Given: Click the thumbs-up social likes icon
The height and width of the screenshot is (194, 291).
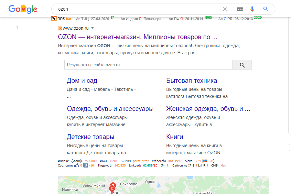Looking at the screenshot, I should (76, 166).
